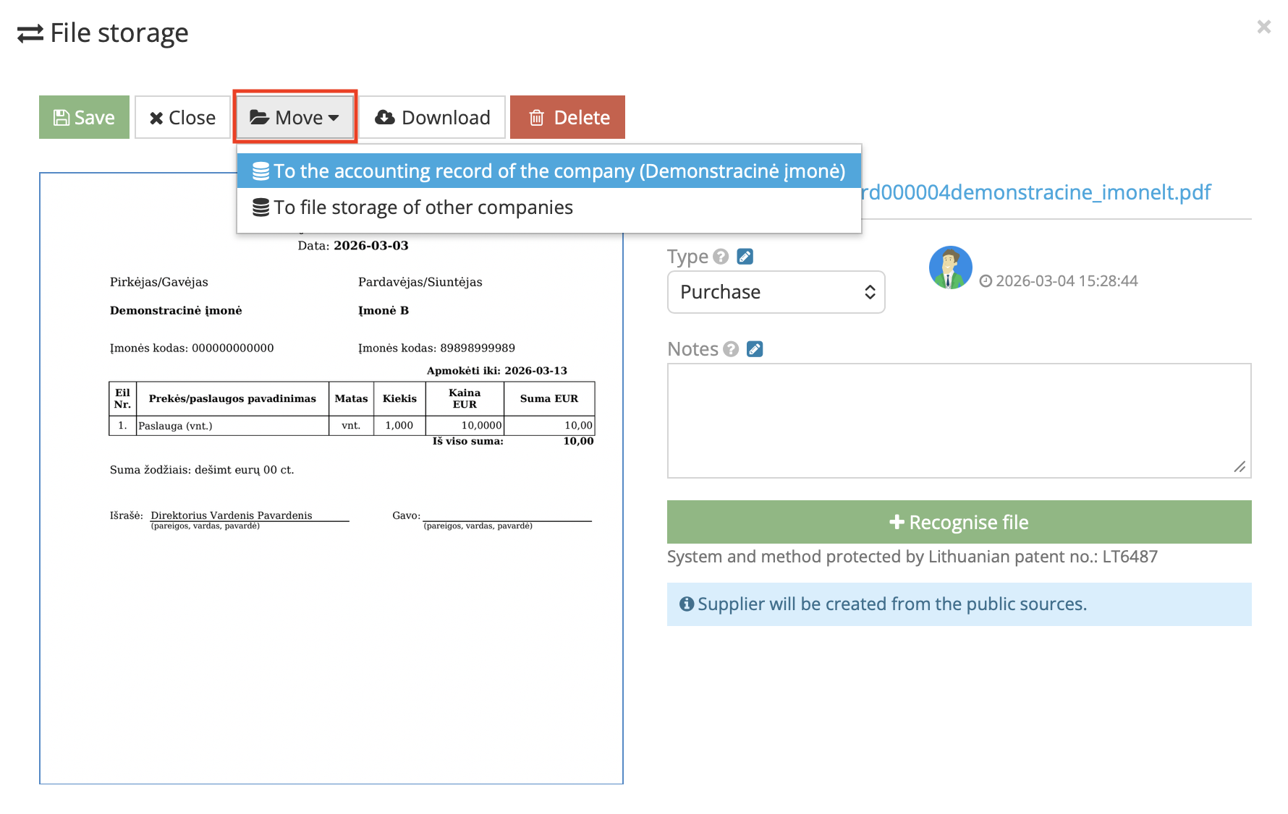
Task: Click the question mark help icon beside Type
Action: coord(720,256)
